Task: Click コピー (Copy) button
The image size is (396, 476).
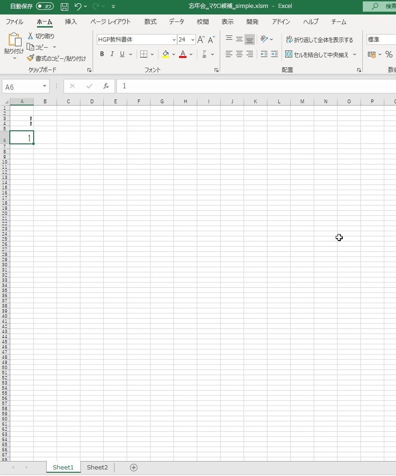Action: click(38, 47)
